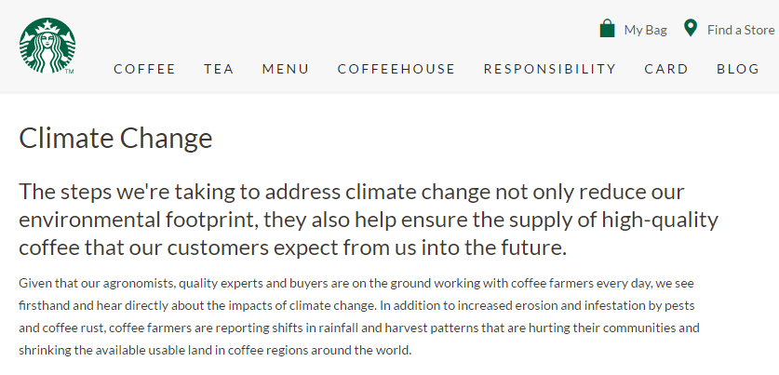
Task: Open the CARD navigation item
Action: (x=666, y=69)
